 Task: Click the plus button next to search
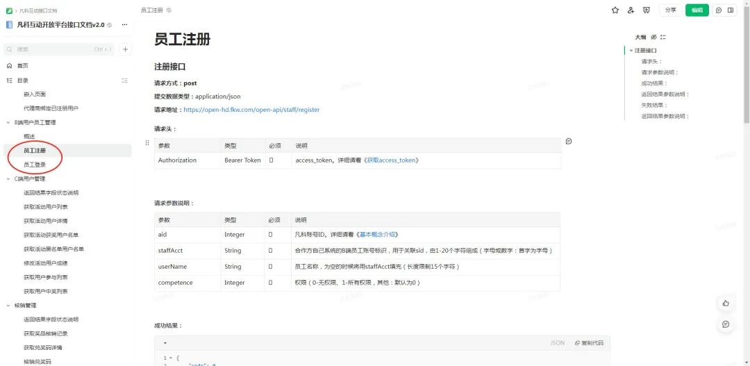coord(125,49)
